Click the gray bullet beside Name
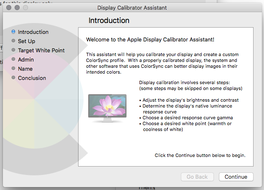264x190 pixels. click(x=13, y=68)
